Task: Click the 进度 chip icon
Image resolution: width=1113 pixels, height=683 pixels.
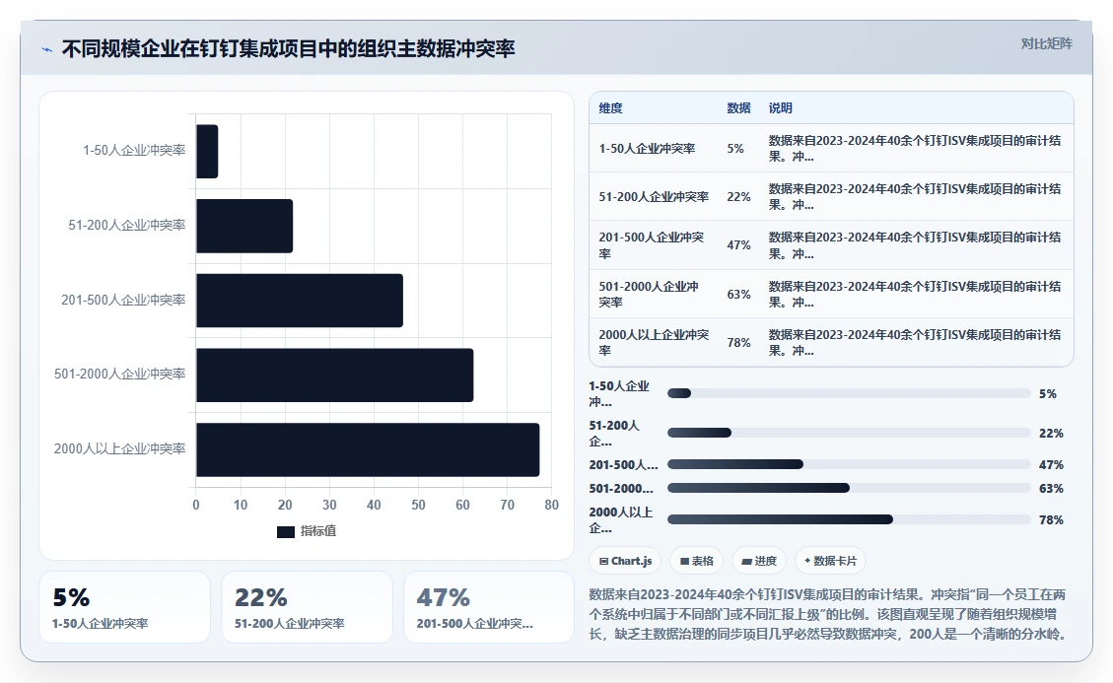Action: click(746, 561)
